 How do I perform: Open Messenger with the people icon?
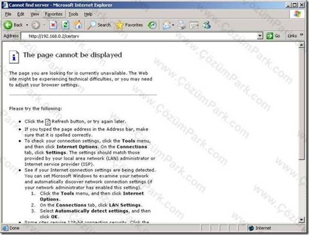[206, 25]
